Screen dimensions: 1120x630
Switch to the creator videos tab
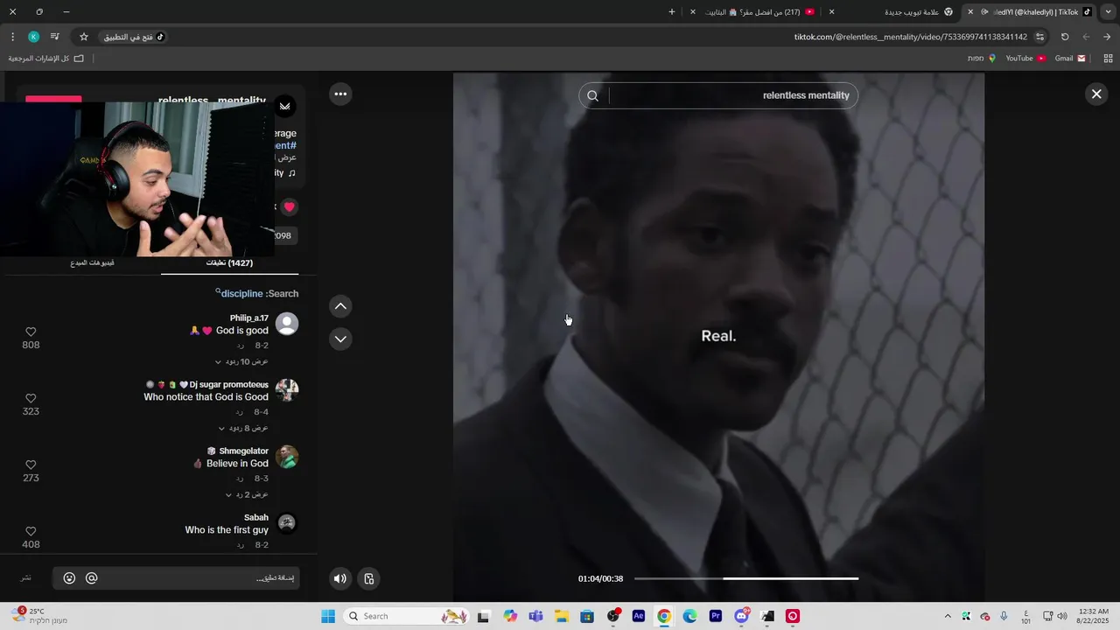point(92,262)
